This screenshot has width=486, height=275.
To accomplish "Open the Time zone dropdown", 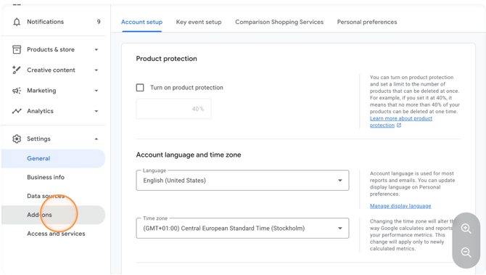I will [x=242, y=228].
